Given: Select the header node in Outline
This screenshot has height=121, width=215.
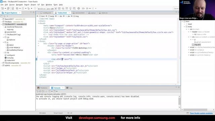Looking at the screenshot, I should point(195,32).
